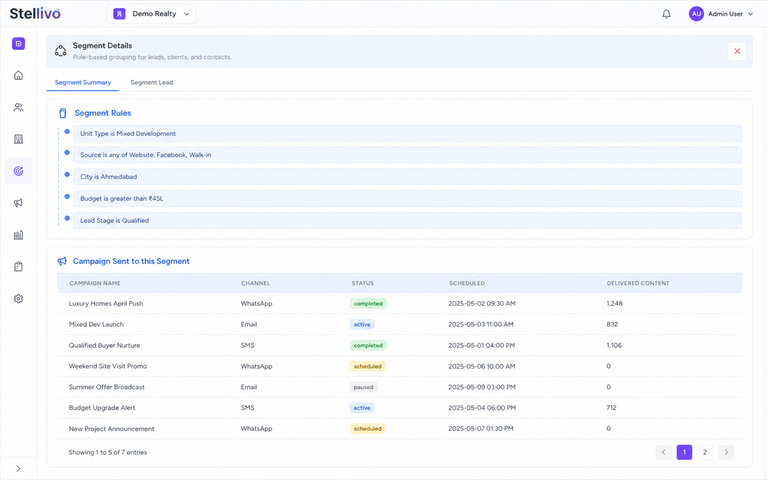Open the Mixed Dev Launch campaign
This screenshot has width=767, height=480.
(x=96, y=324)
